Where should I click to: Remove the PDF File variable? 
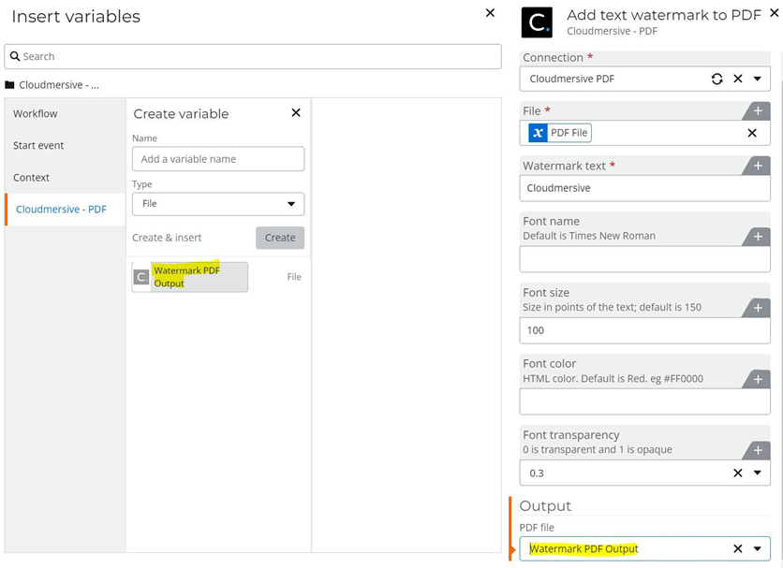tap(752, 133)
